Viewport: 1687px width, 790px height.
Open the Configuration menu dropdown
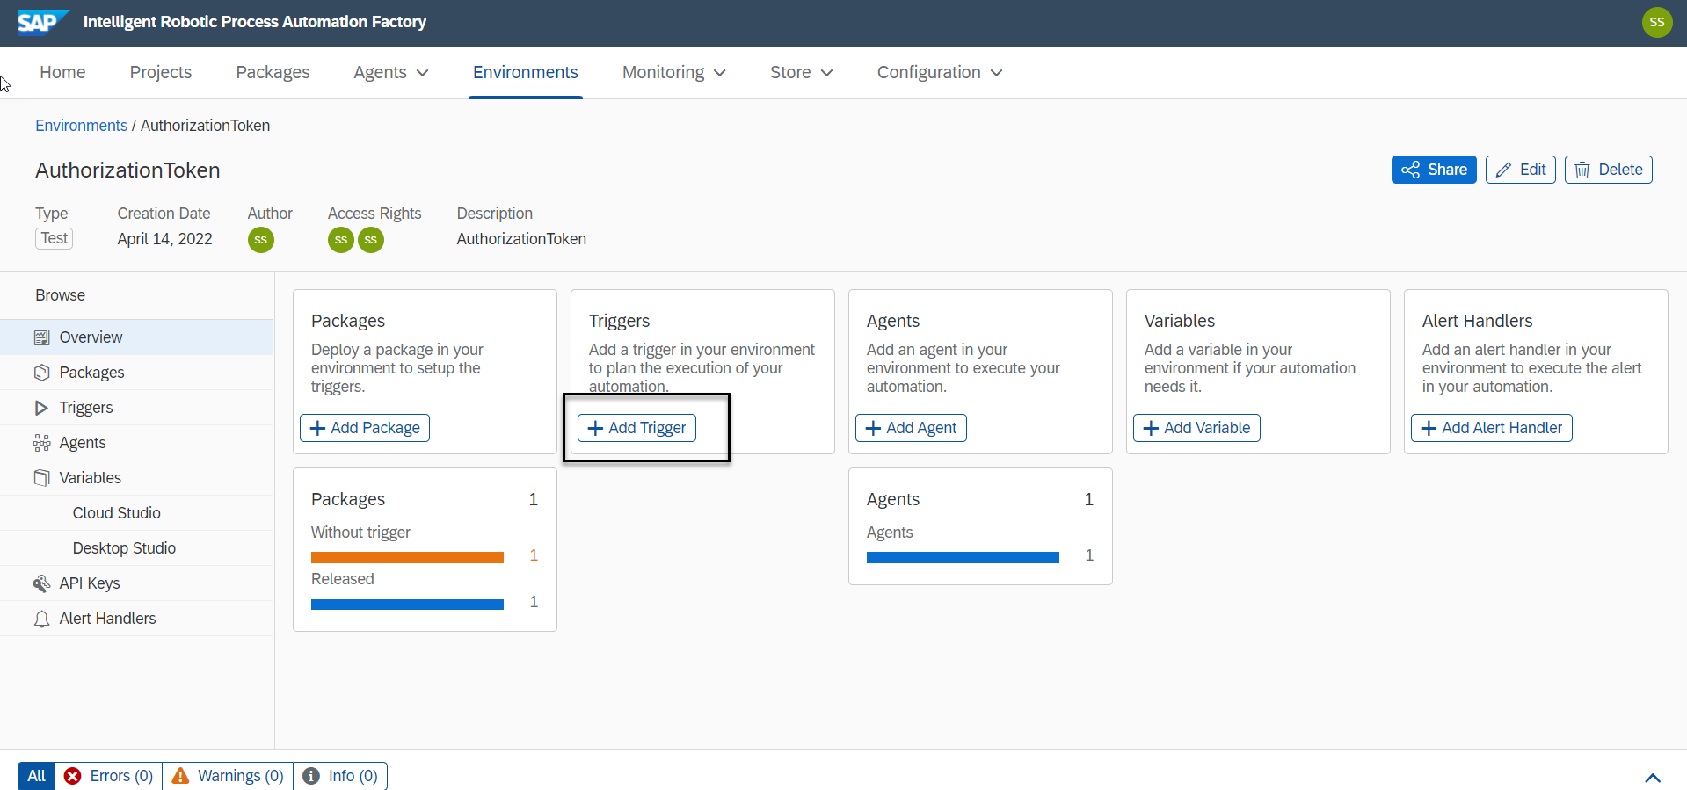[940, 72]
